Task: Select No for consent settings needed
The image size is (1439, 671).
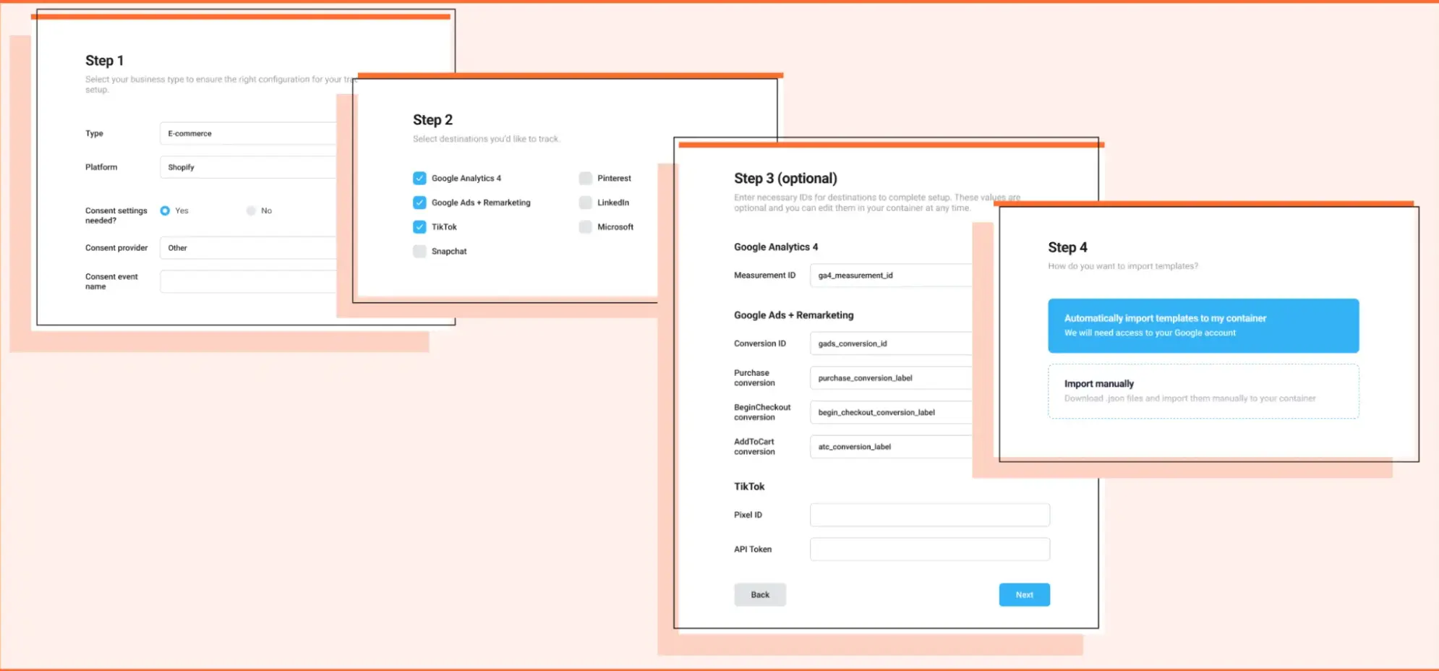Action: pyautogui.click(x=251, y=210)
